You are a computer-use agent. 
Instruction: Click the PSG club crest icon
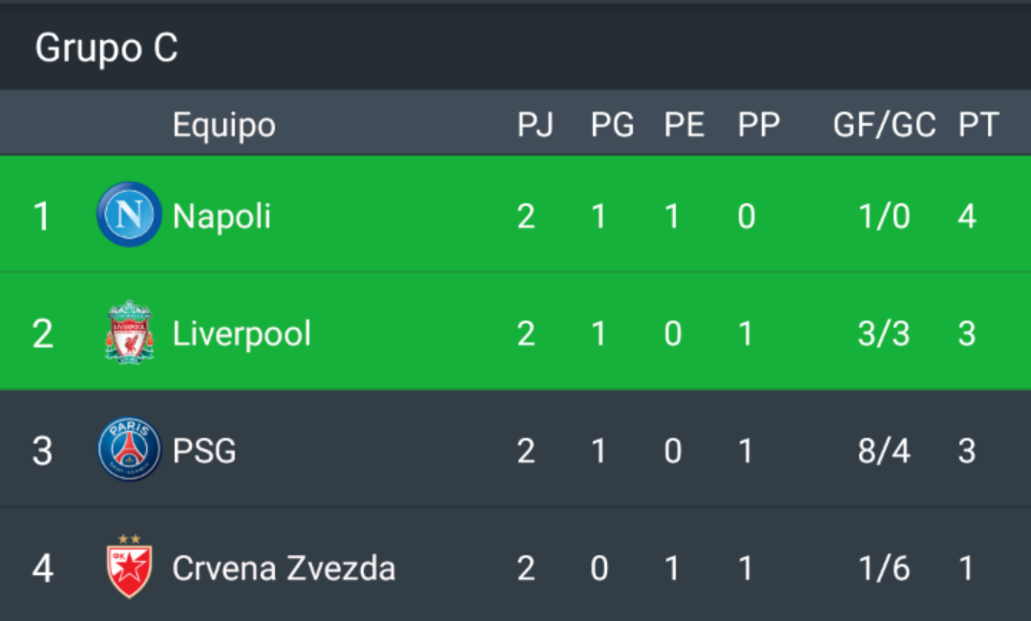tap(129, 449)
